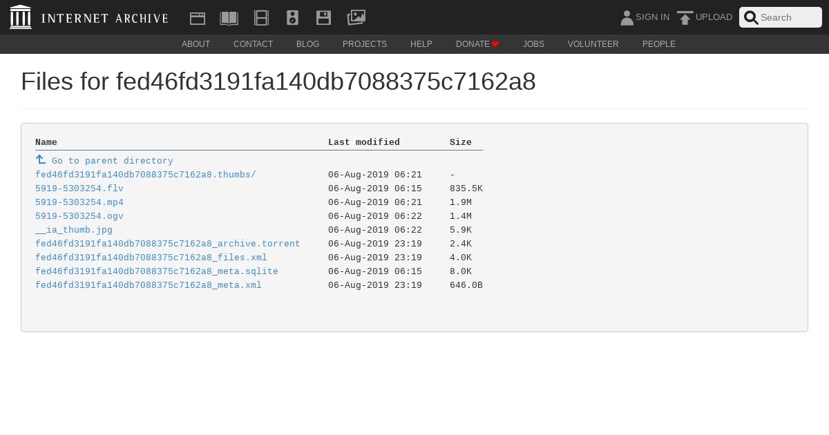Open the Internet Archive home logo
Viewport: 829px width, 435px height.
click(x=21, y=17)
